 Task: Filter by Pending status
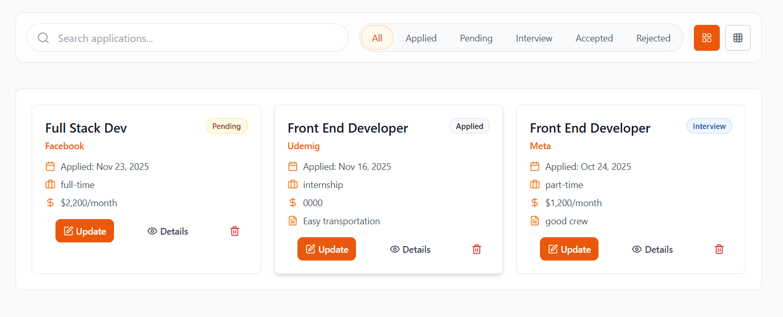coord(476,38)
